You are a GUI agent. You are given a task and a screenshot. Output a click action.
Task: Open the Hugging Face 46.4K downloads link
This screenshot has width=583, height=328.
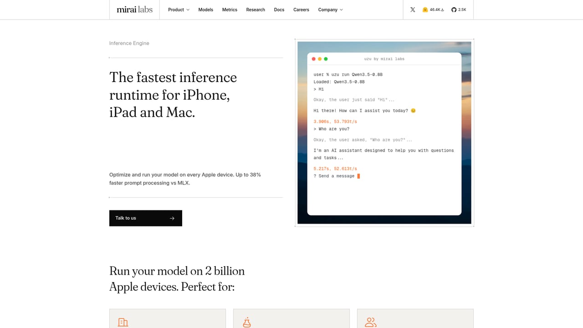pos(433,10)
